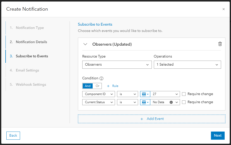
Task: Open the 27 value dropdown
Action: (165, 94)
